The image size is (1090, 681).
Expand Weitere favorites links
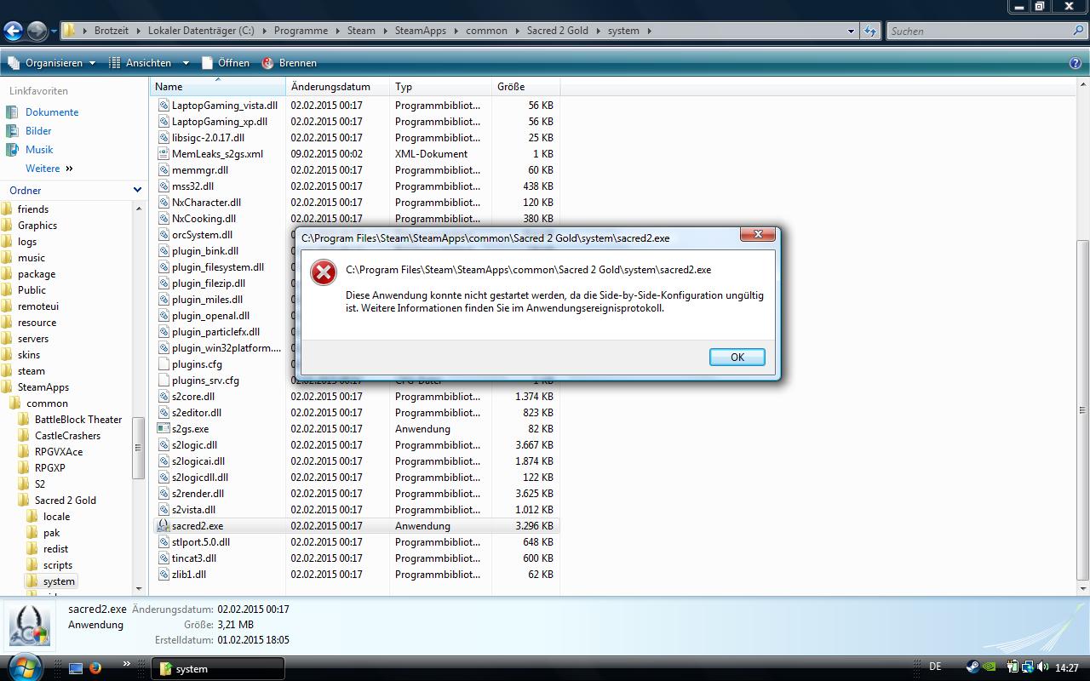(x=49, y=169)
